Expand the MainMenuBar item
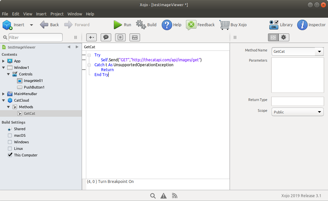The height and width of the screenshot is (201, 328). click(3, 94)
